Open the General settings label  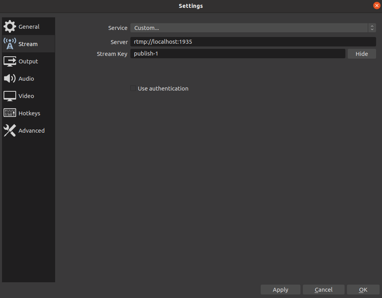(29, 26)
